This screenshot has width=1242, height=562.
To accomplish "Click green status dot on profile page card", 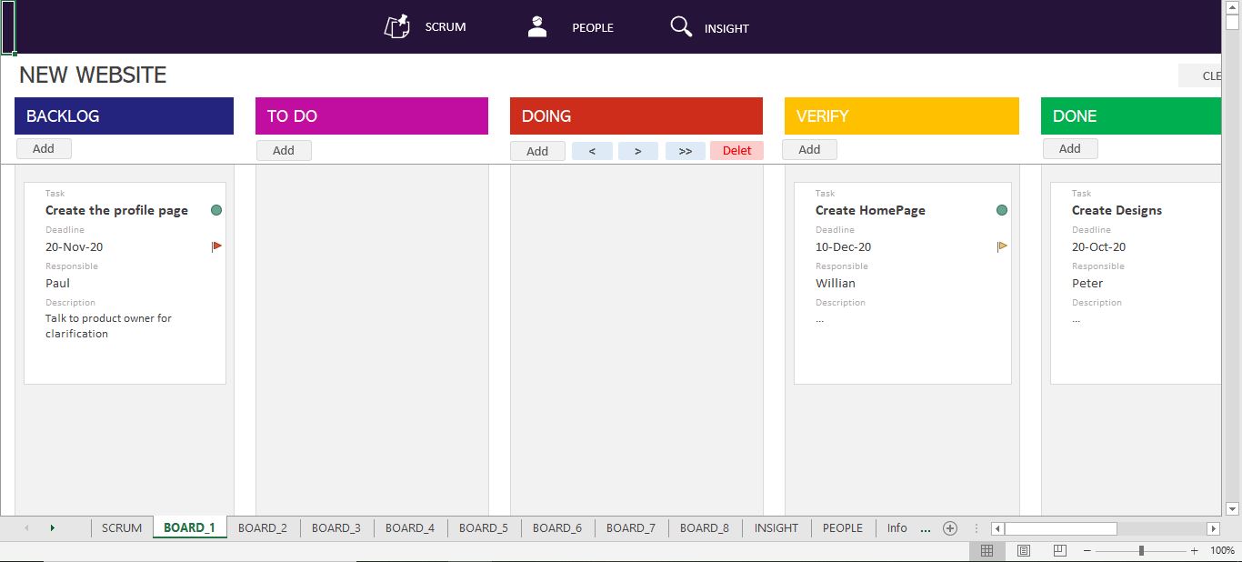I will click(216, 210).
